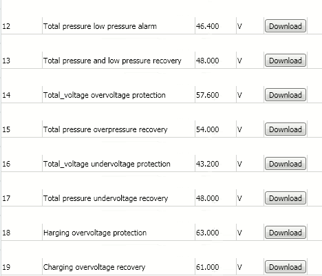Download Total_voltage overvoltage protection setting
Viewport: 322px width, 276px height.
pos(286,95)
